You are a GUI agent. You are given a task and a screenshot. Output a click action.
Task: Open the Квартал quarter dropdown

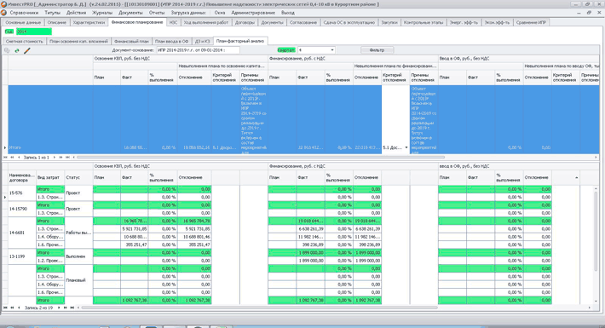(x=332, y=50)
